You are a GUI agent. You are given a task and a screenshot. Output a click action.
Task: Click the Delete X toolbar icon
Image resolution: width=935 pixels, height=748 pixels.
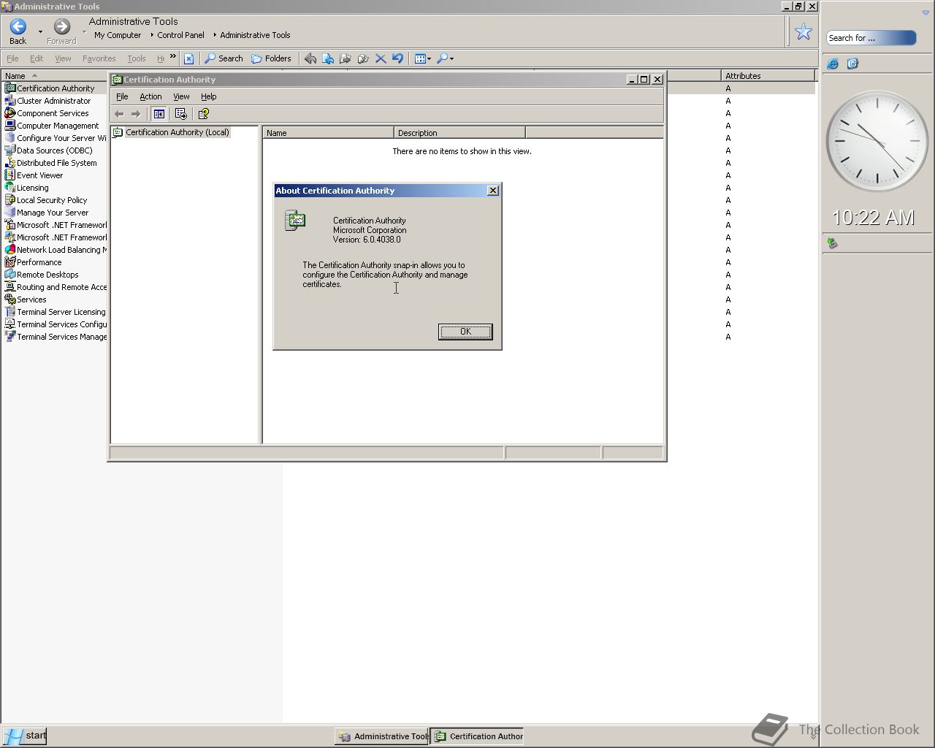pyautogui.click(x=381, y=58)
